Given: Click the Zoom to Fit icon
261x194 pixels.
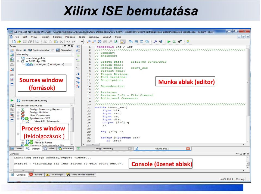Looking at the screenshot, I should (x=100, y=42).
